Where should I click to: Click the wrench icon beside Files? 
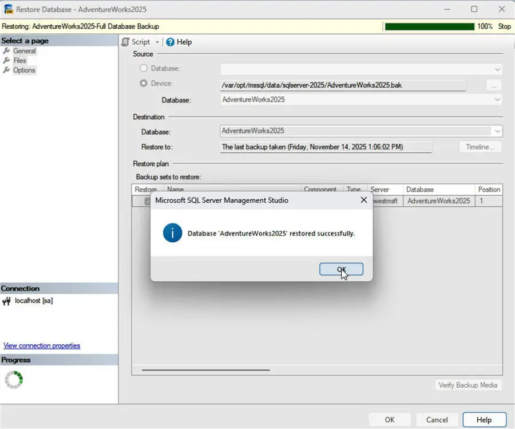point(6,60)
